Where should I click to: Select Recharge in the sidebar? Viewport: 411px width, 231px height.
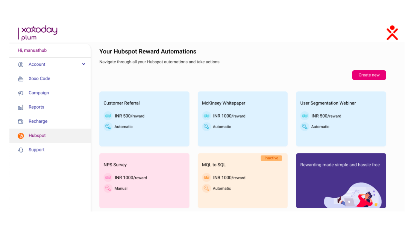[x=50, y=121]
